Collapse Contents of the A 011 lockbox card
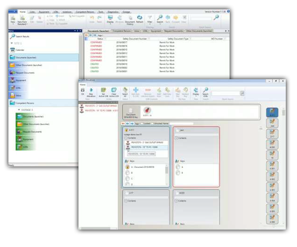 click(x=126, y=138)
